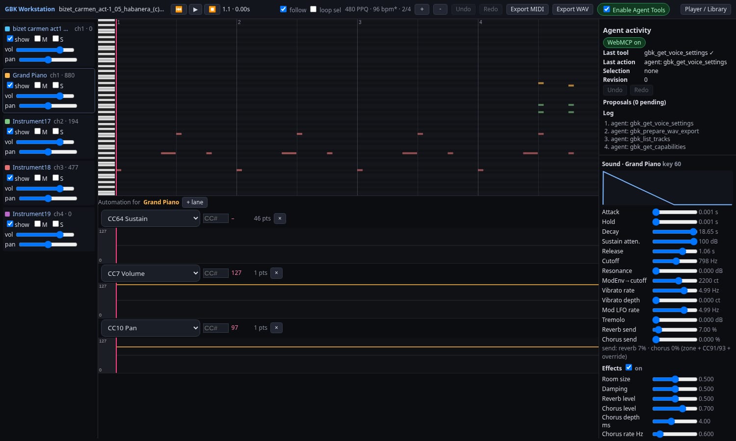Open the CC64 Sustain lane dropdown

tap(150, 219)
